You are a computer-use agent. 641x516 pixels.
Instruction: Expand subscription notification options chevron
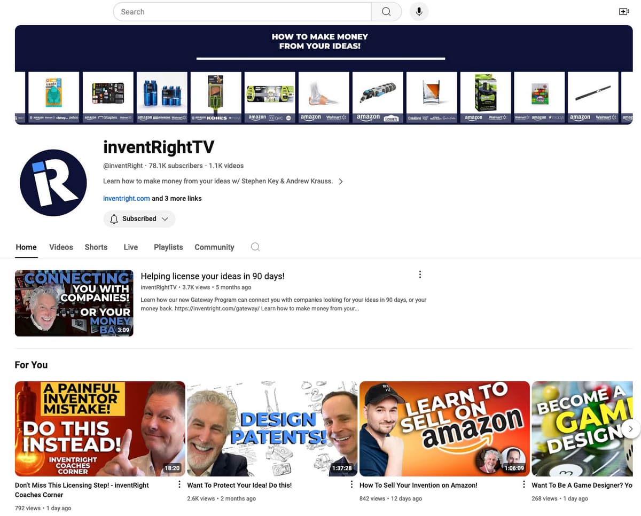click(166, 218)
